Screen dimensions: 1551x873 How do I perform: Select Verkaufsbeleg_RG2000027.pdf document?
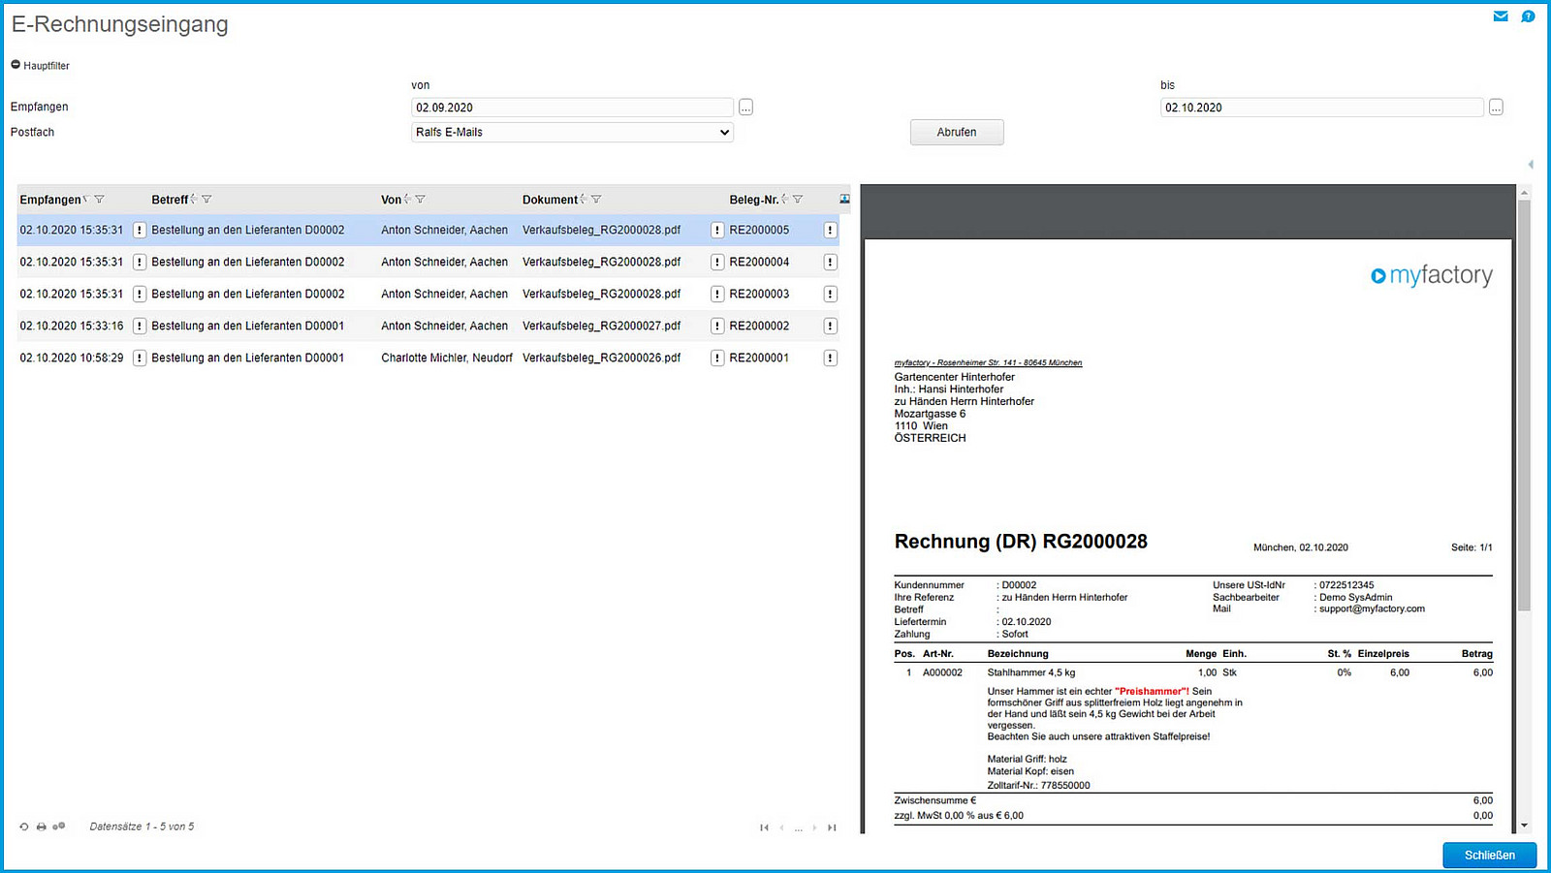point(601,327)
